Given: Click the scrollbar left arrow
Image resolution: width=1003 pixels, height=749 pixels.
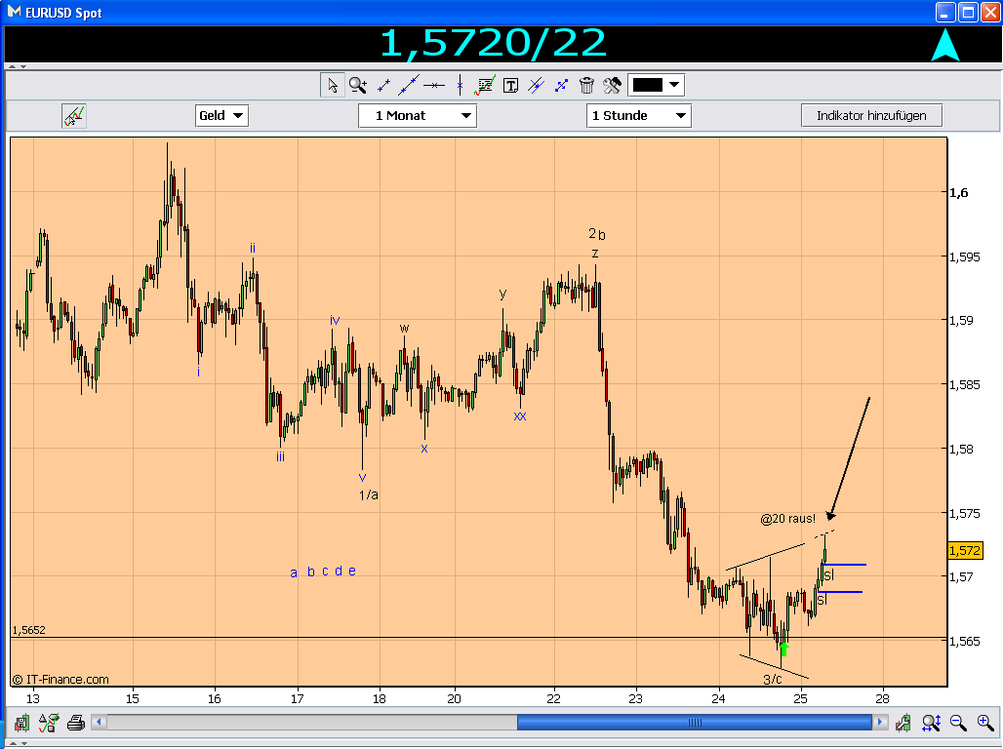Looking at the screenshot, I should pos(99,723).
